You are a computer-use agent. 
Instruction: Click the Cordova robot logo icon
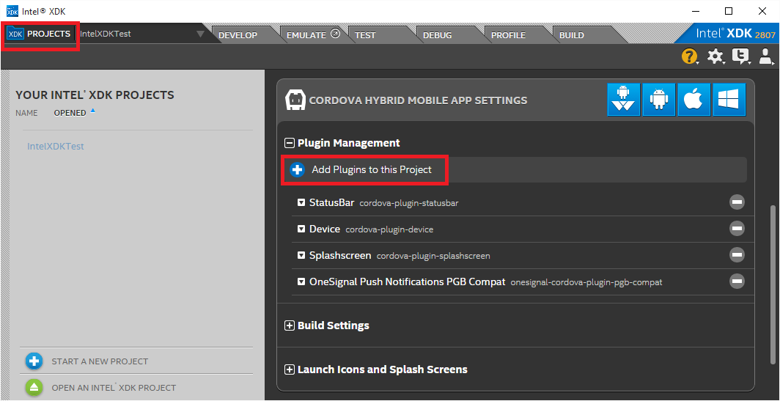pos(295,100)
